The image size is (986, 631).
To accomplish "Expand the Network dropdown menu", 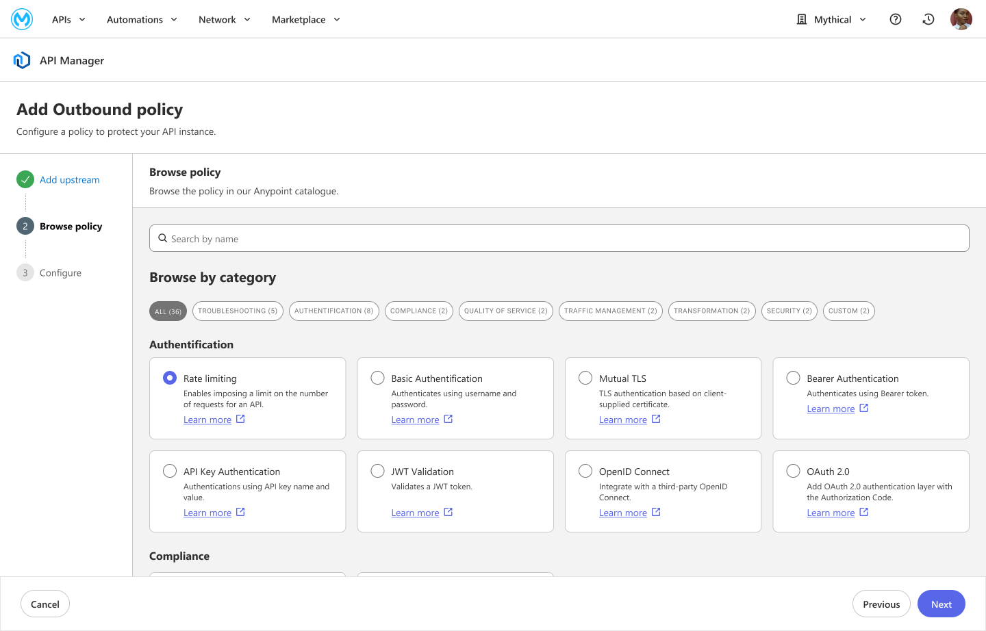I will 225,19.
